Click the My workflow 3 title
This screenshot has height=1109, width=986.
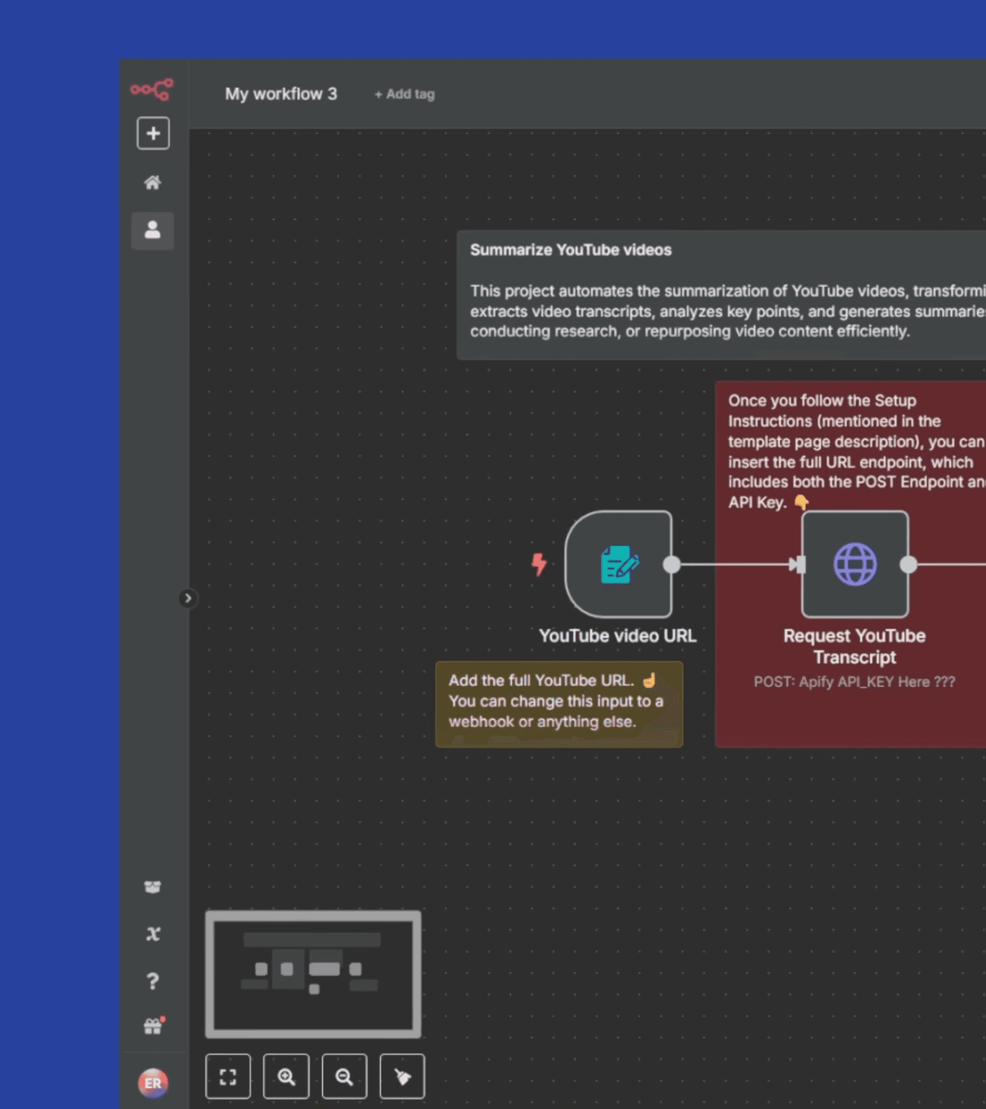281,94
